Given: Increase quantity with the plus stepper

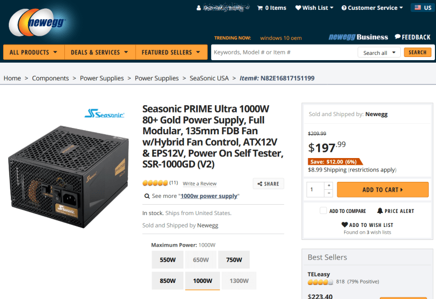Looking at the screenshot, I should coord(328,186).
